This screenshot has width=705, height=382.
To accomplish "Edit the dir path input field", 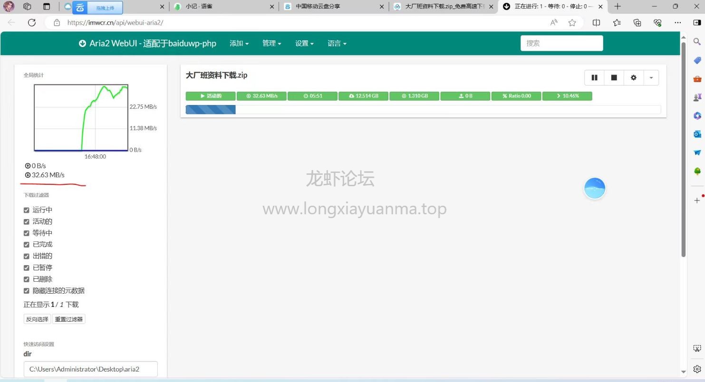I will 90,369.
